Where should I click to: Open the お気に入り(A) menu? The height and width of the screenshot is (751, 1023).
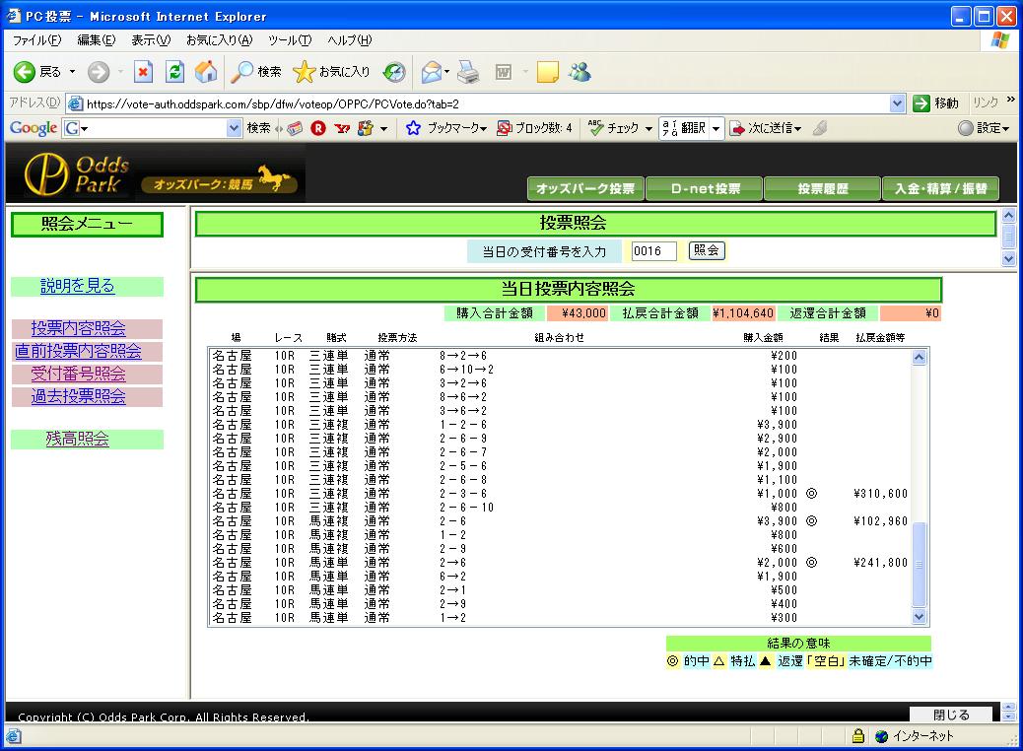219,40
